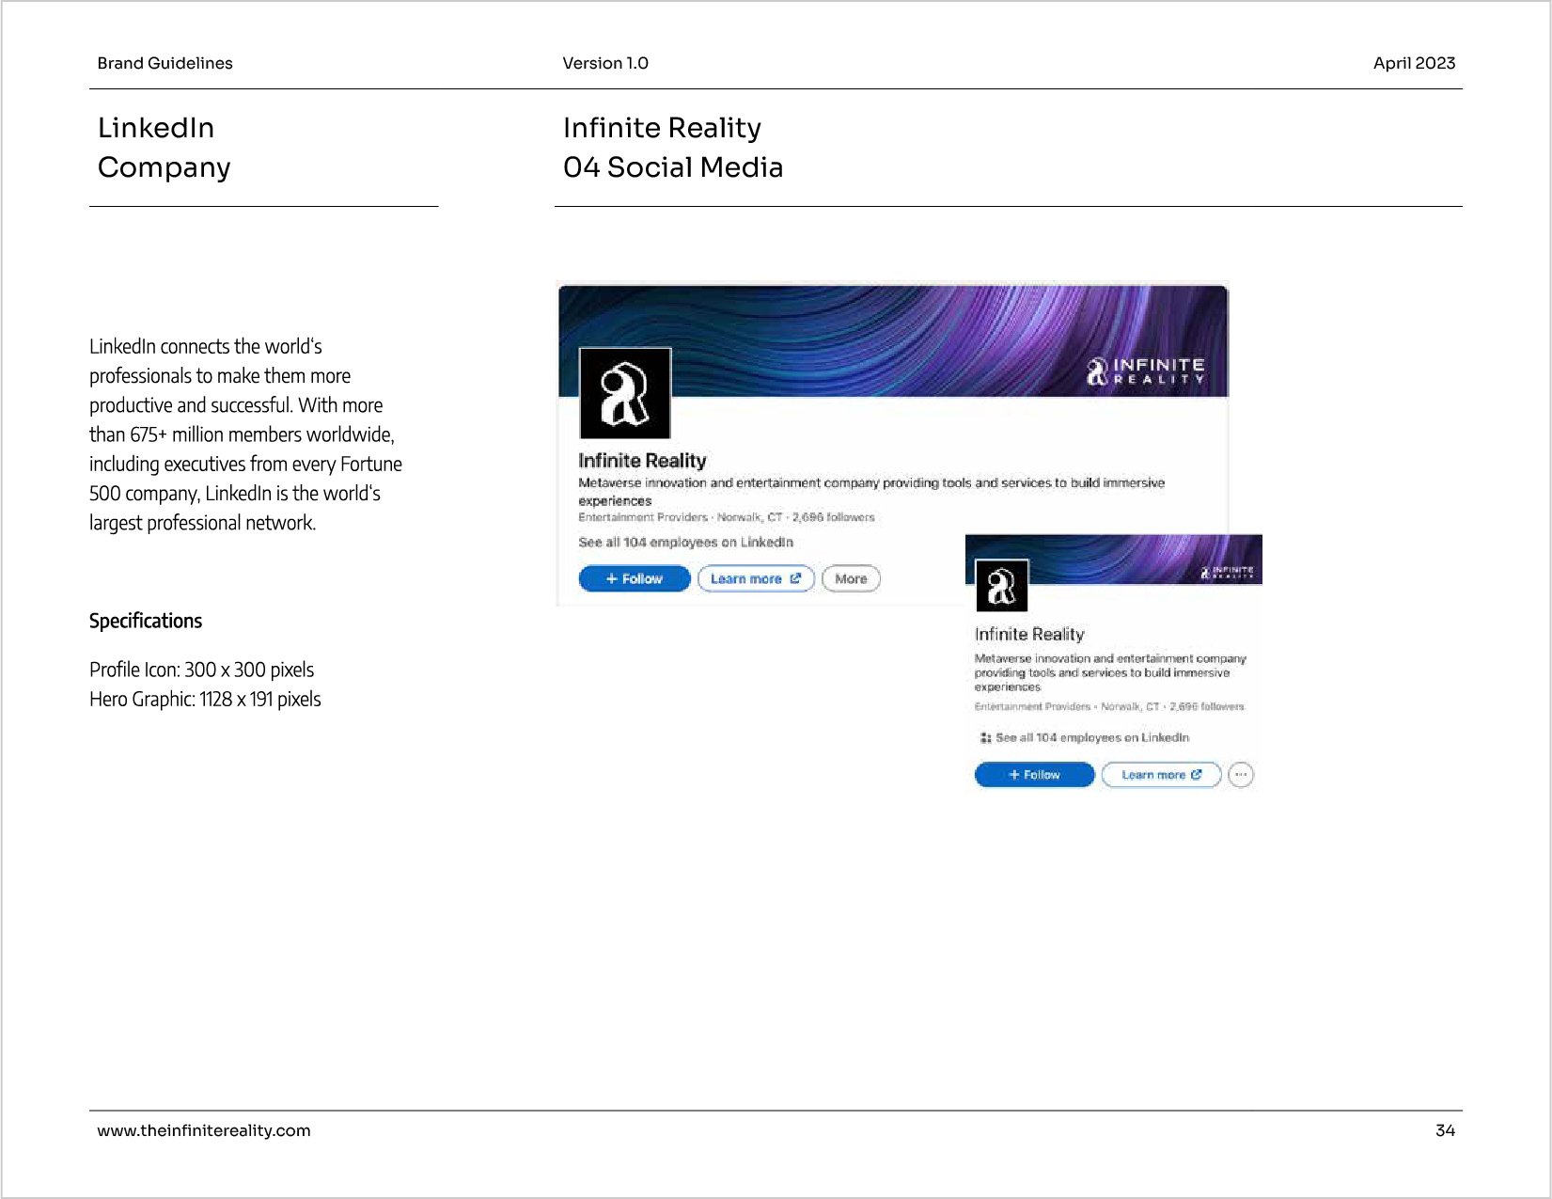Click external link icon on large Learn more button
This screenshot has width=1552, height=1199.
pos(795,578)
